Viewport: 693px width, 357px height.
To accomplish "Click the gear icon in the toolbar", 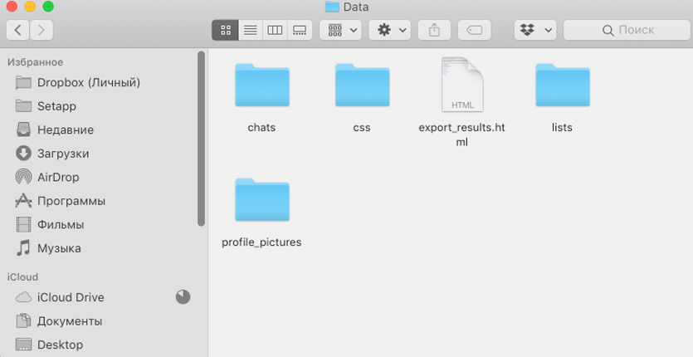I will point(384,30).
